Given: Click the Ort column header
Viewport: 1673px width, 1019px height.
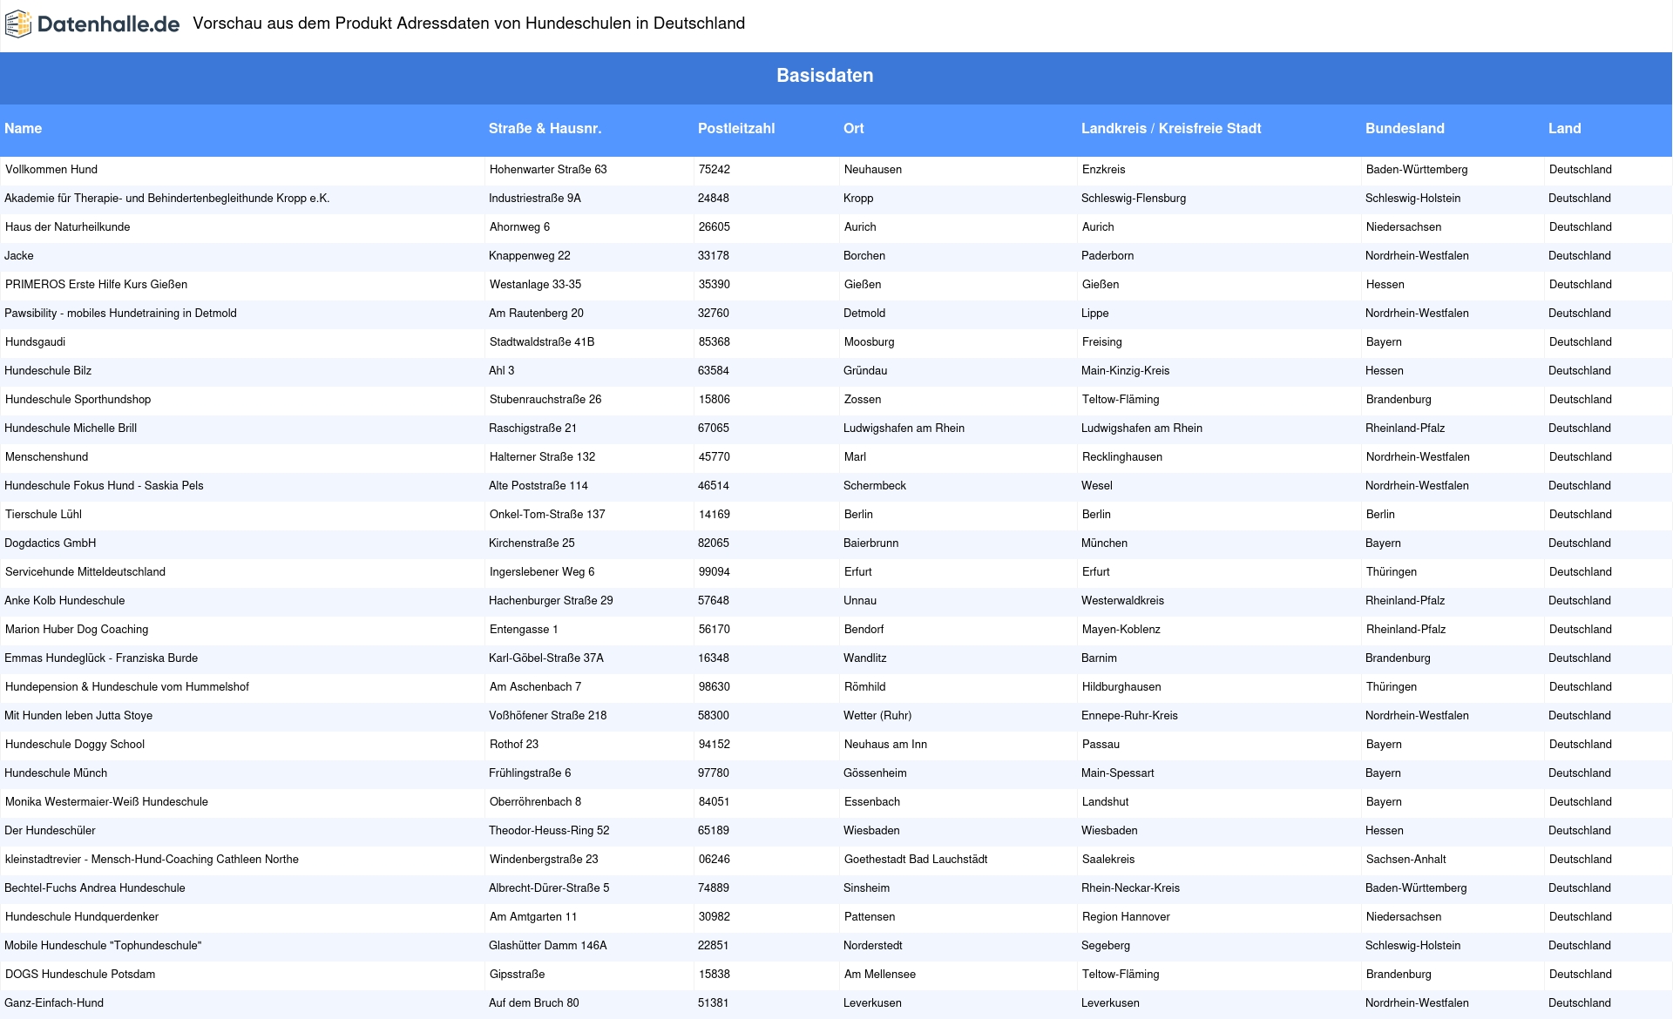Looking at the screenshot, I should 853,129.
